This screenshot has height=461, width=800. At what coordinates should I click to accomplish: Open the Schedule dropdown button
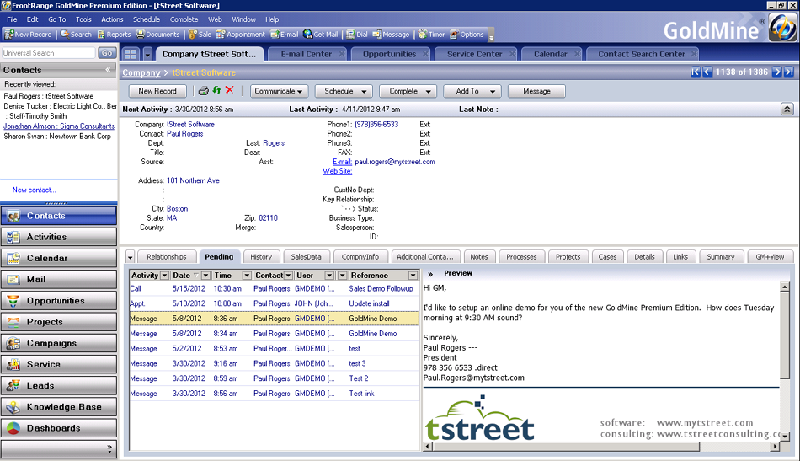click(x=344, y=91)
